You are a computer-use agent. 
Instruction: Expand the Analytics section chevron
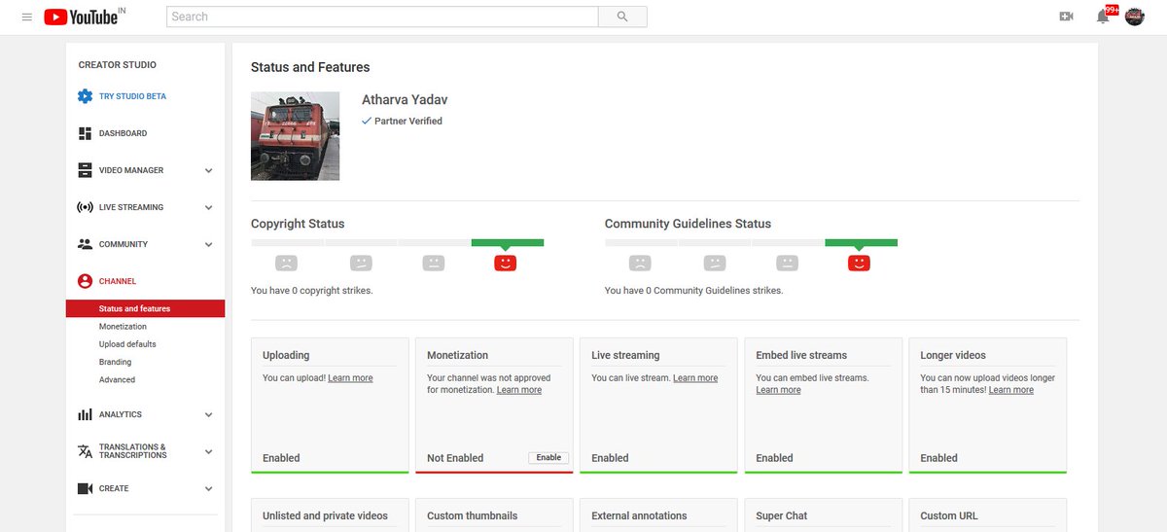click(208, 414)
